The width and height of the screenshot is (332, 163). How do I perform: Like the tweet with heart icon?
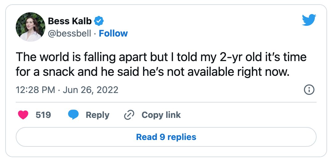[23, 115]
